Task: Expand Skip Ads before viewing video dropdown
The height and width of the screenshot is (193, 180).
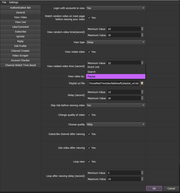Action: click(116, 105)
